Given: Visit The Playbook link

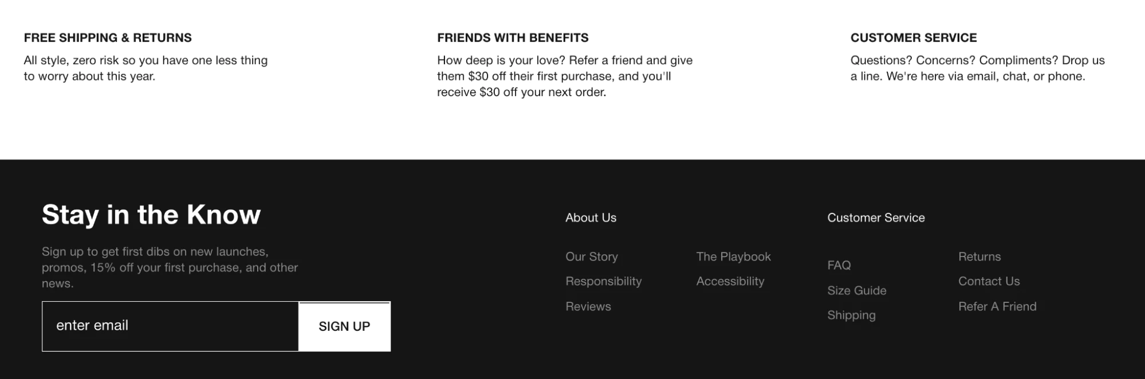Looking at the screenshot, I should tap(733, 256).
